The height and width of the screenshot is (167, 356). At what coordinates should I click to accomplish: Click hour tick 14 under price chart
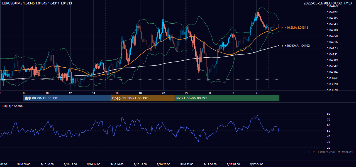(94, 93)
